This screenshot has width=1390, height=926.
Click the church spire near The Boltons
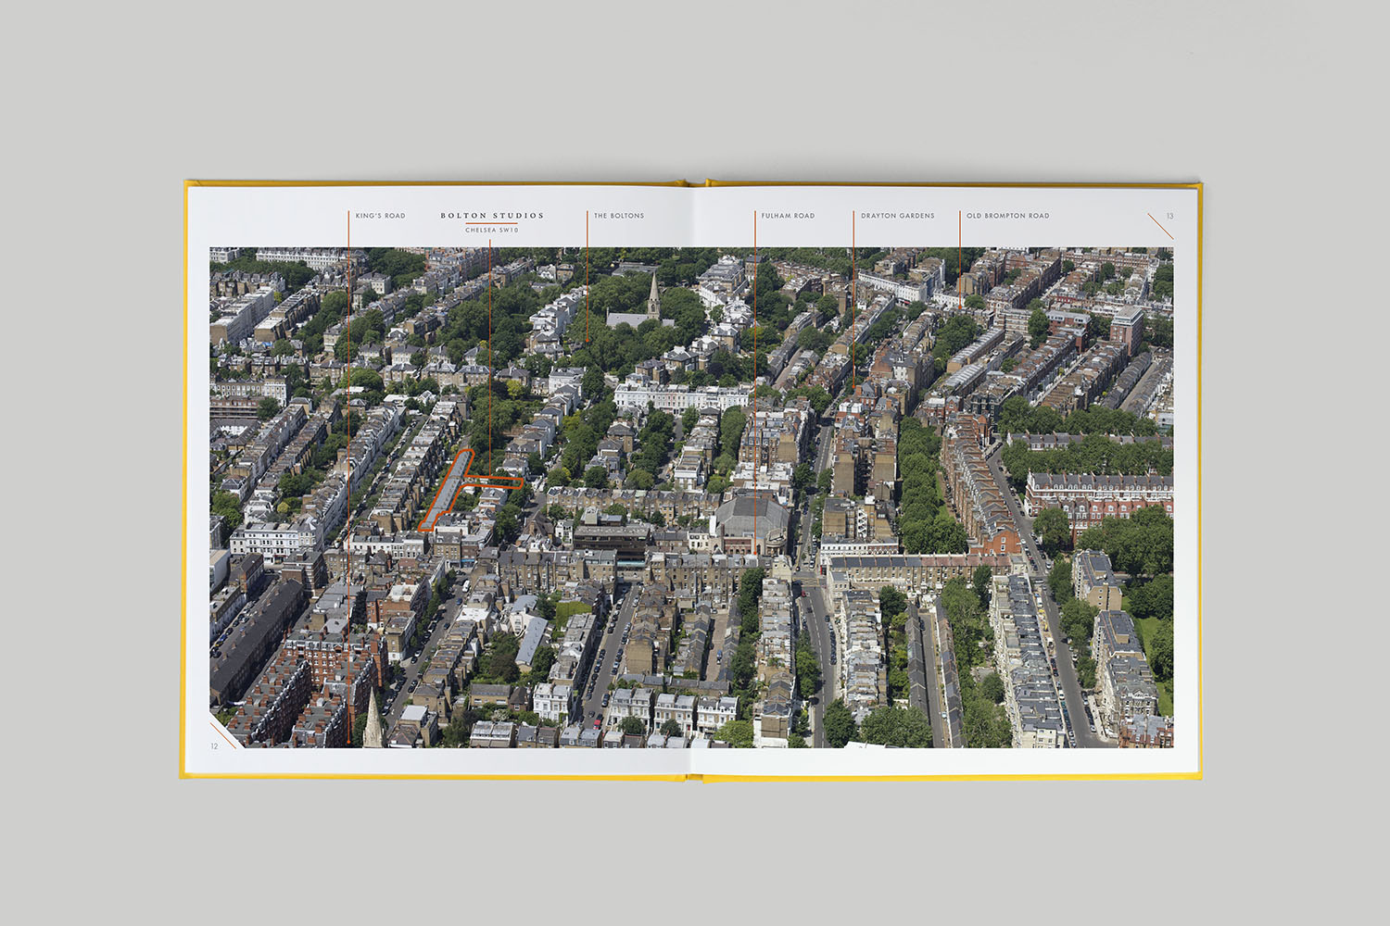pos(654,295)
